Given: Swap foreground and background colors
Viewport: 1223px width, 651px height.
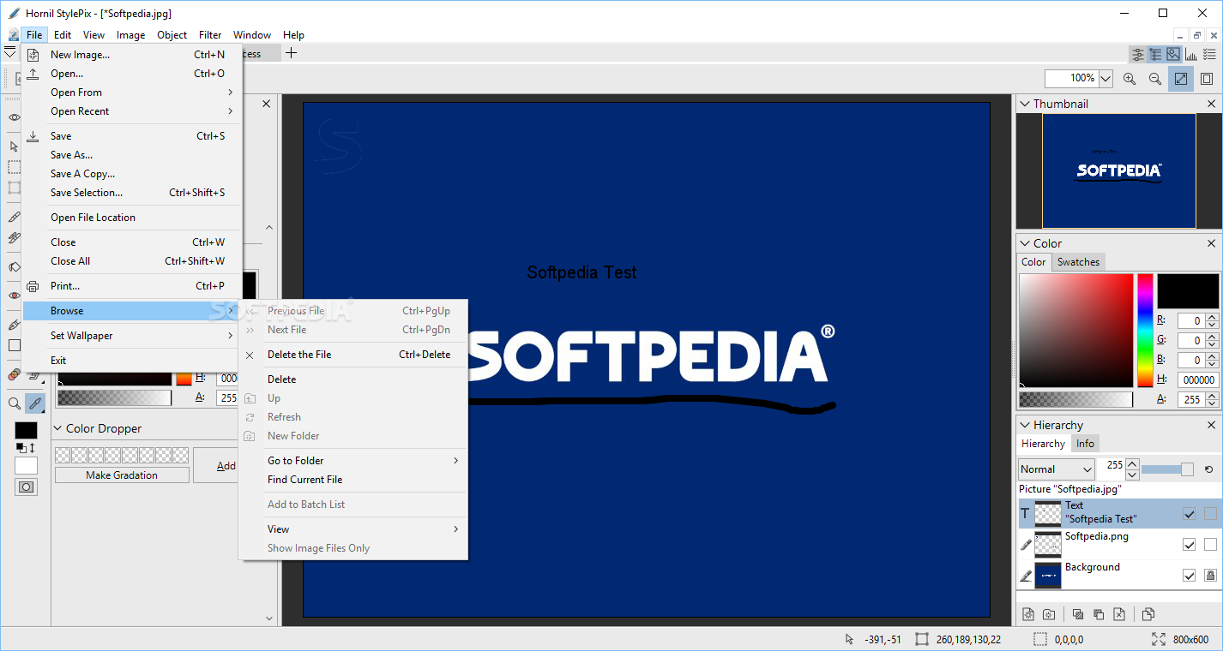Looking at the screenshot, I should pyautogui.click(x=32, y=448).
